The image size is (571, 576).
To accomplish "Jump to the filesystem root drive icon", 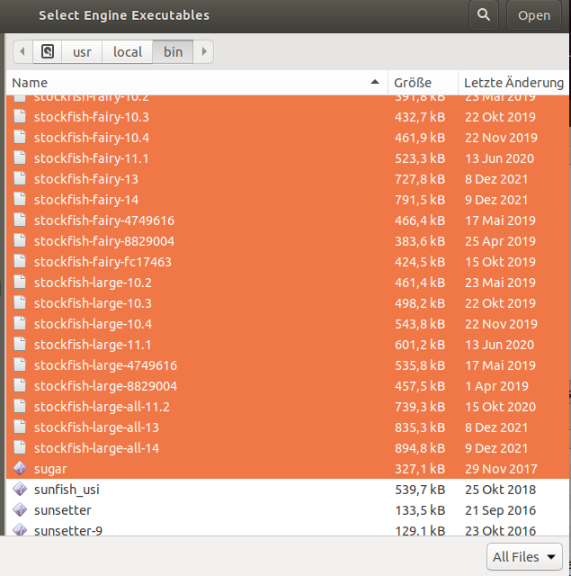I will tap(48, 51).
